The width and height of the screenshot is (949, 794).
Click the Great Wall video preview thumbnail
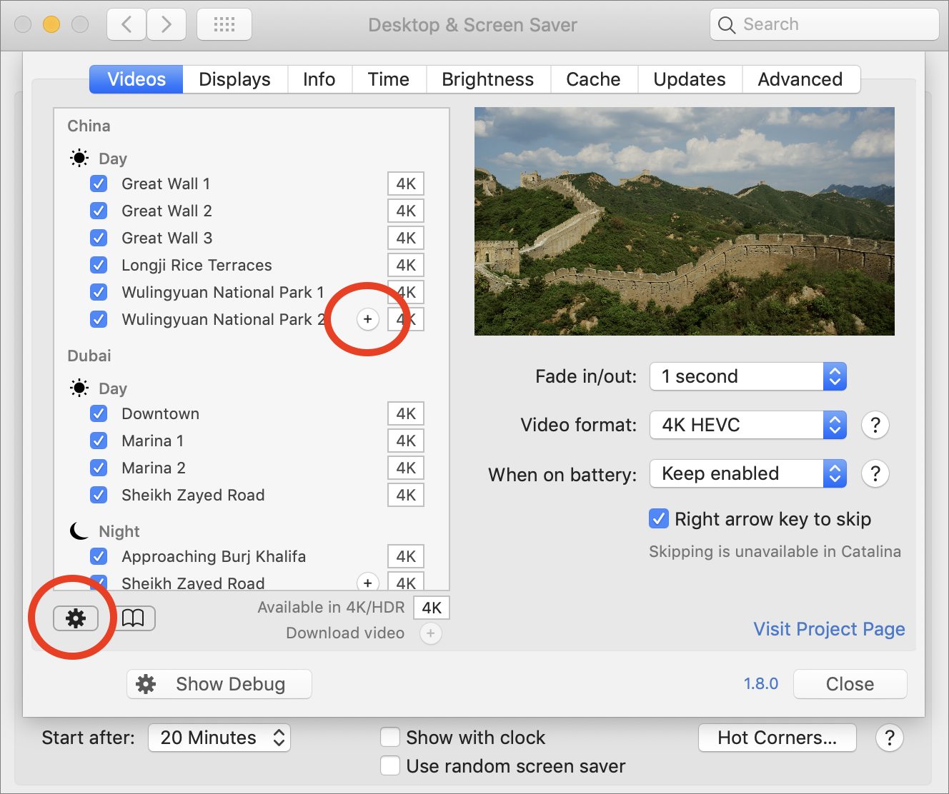click(x=684, y=221)
